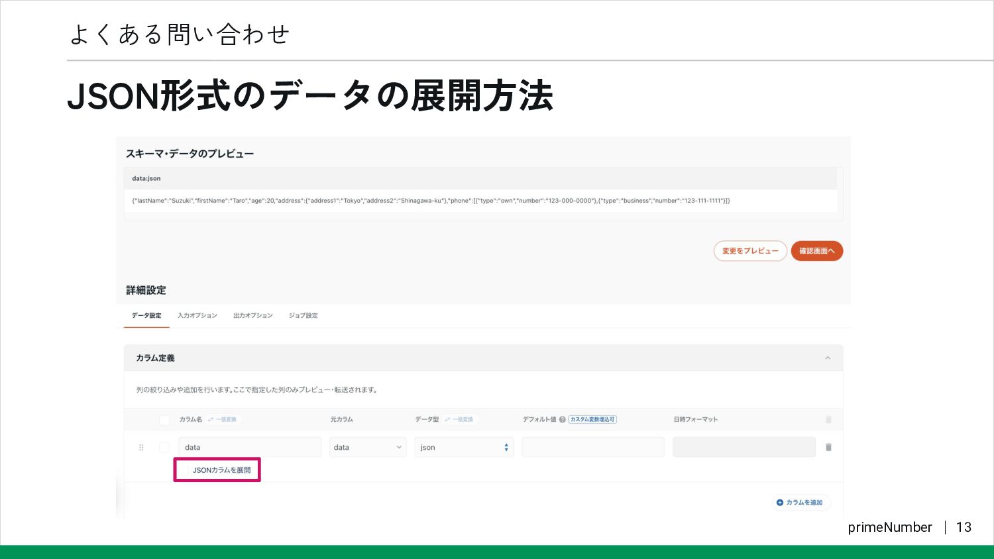Open the 元カラム dropdown showing data
The width and height of the screenshot is (994, 559).
(x=368, y=447)
